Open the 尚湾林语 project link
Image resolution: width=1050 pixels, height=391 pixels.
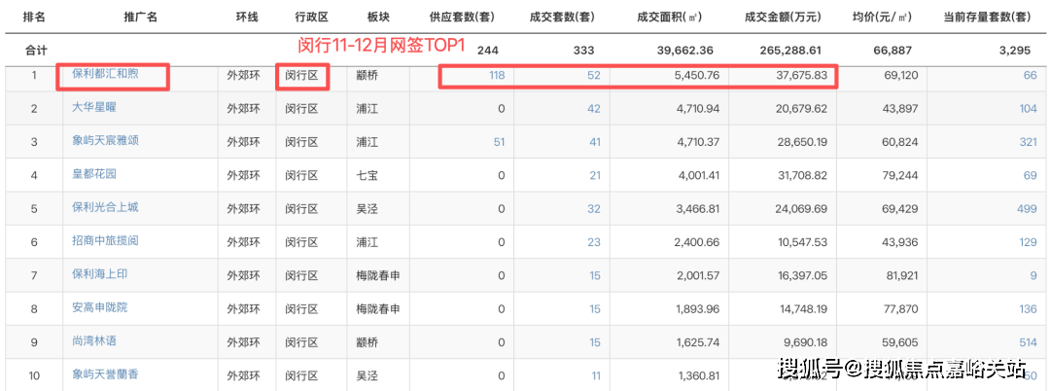click(x=93, y=341)
